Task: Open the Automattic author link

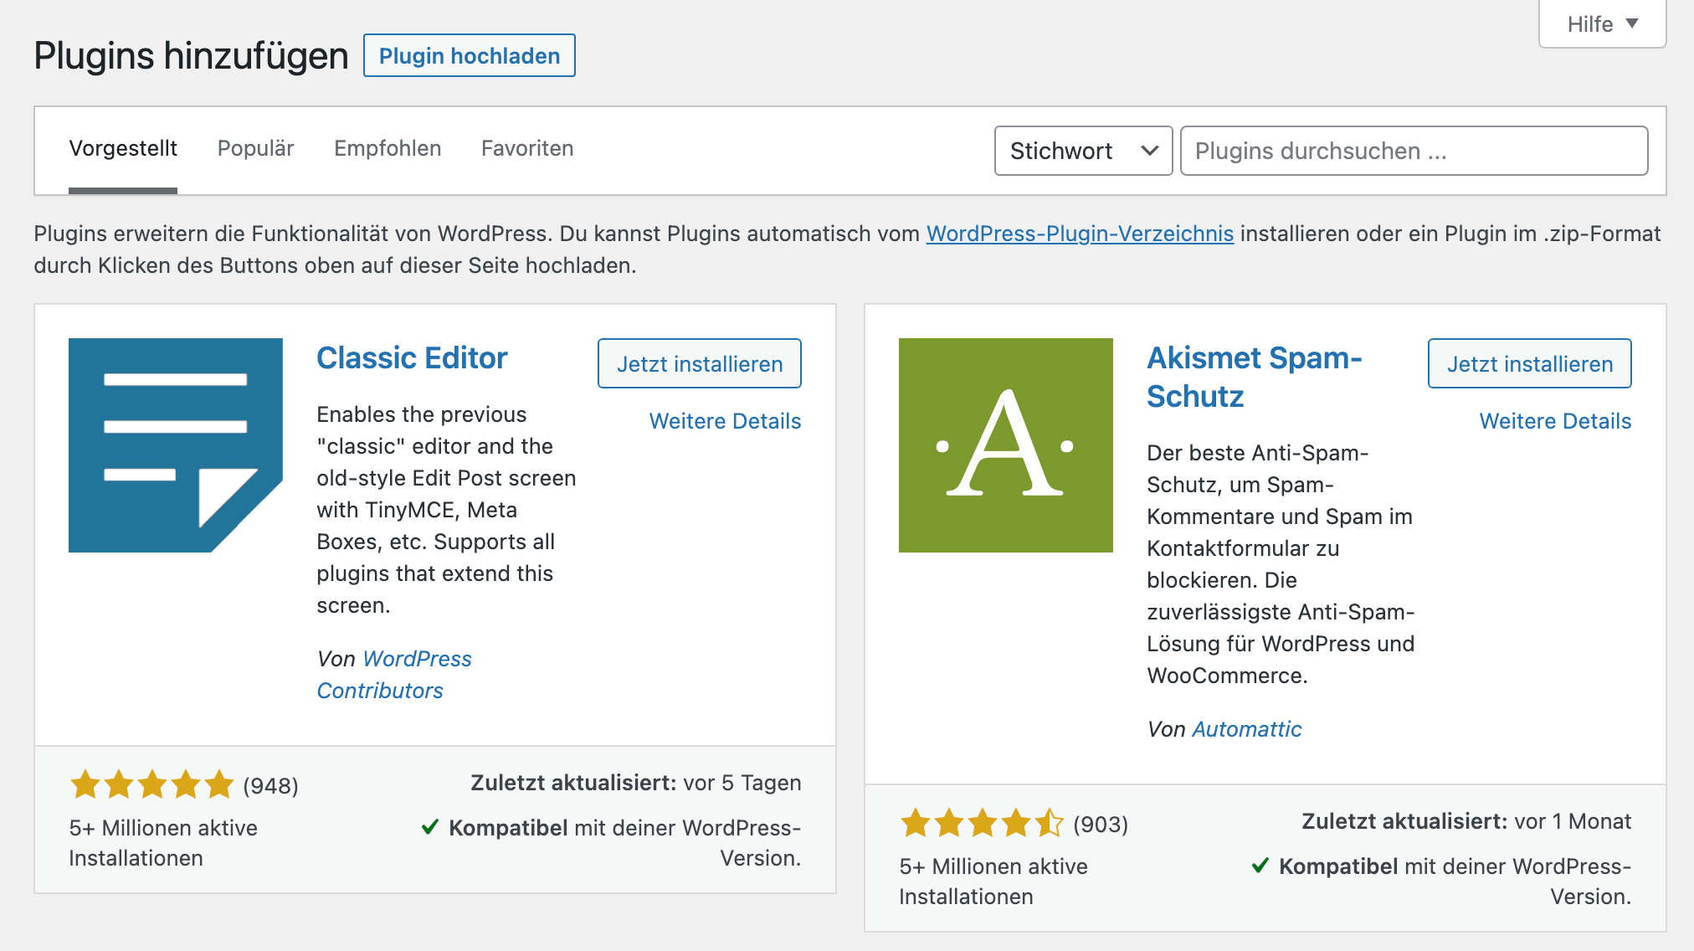Action: click(x=1247, y=729)
